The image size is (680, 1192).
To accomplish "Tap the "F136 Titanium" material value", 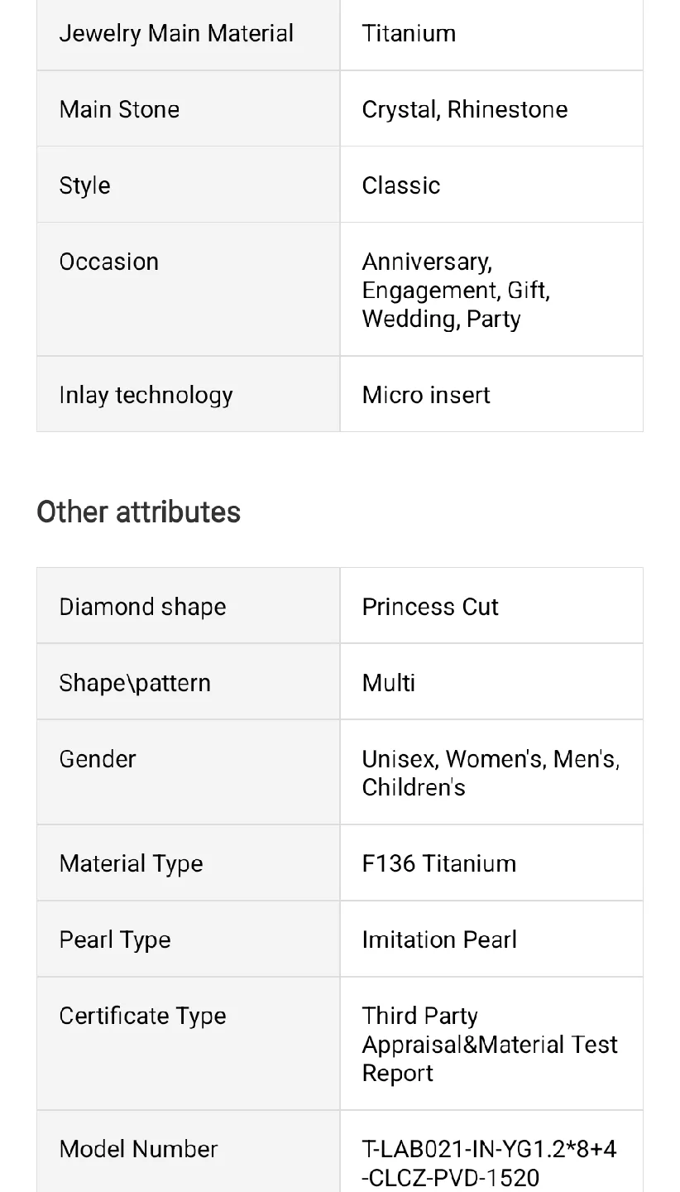I will (438, 863).
